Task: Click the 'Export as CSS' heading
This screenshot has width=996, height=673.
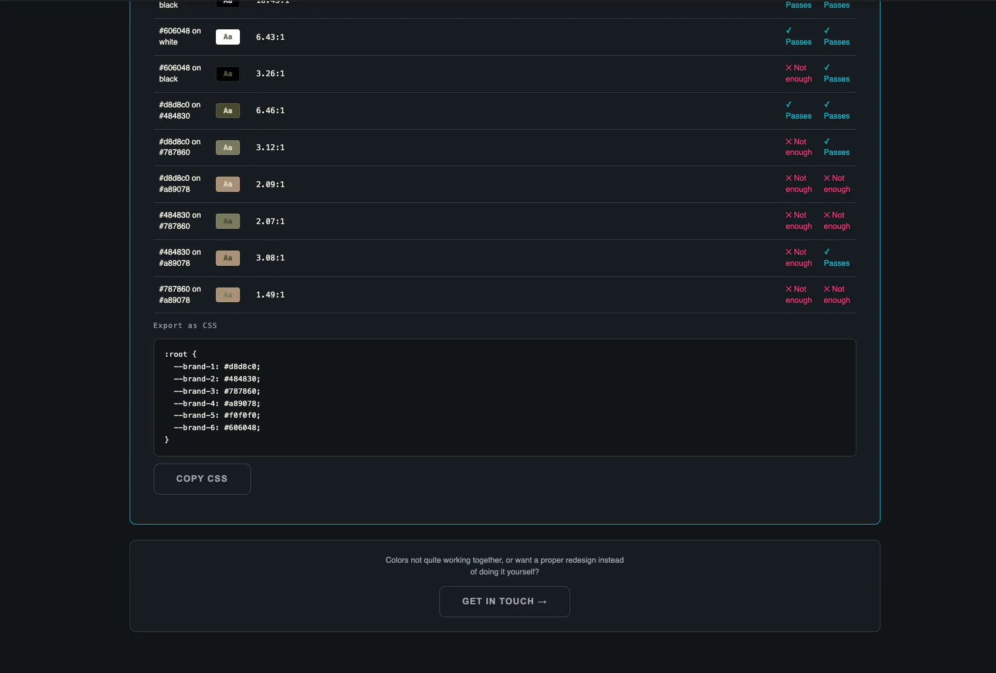Action: (x=185, y=326)
